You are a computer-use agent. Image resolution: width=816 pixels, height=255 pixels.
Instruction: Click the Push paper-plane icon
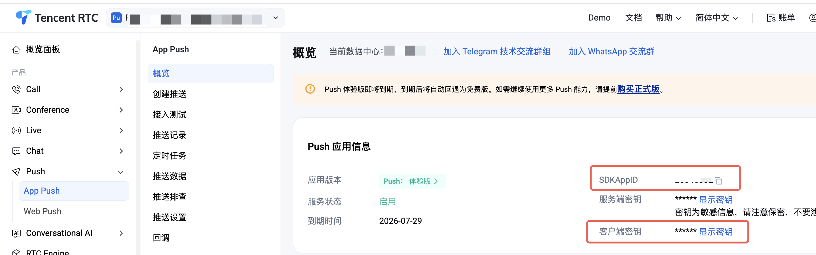click(x=16, y=172)
